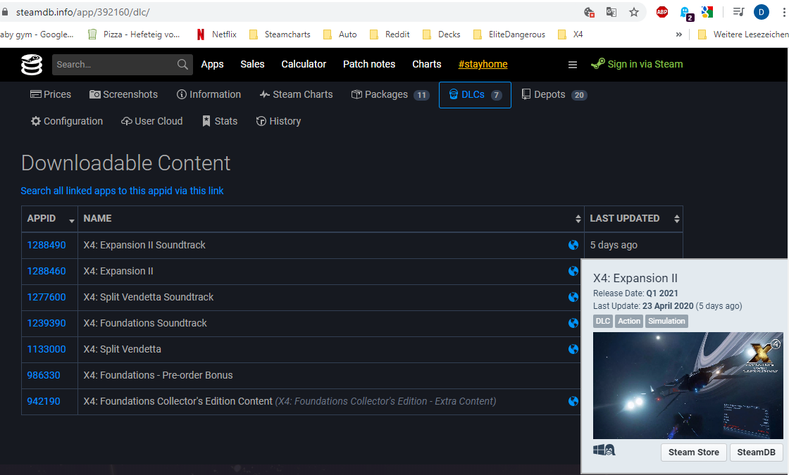Open the Apps menu in the header
This screenshot has width=789, height=475.
click(212, 64)
